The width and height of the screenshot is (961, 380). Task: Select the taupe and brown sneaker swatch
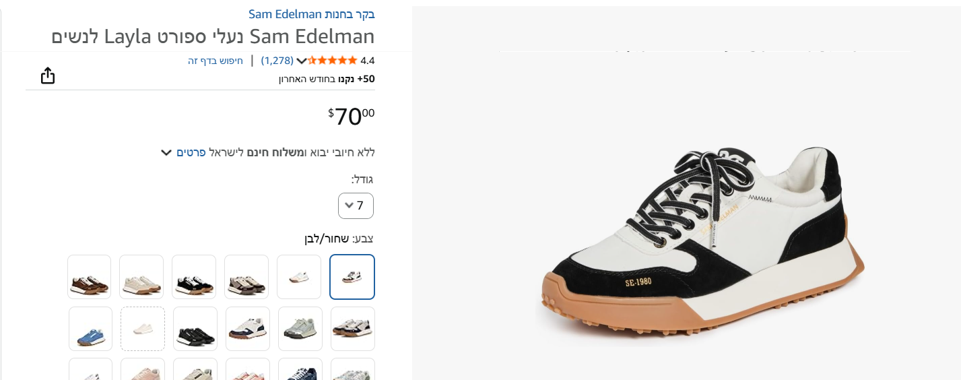point(246,277)
